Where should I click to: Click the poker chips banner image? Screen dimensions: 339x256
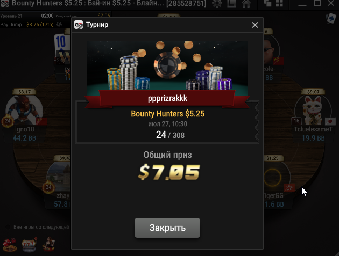point(167,65)
